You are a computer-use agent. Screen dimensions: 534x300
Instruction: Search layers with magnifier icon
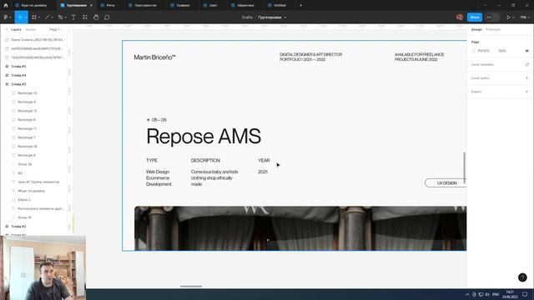coord(7,30)
